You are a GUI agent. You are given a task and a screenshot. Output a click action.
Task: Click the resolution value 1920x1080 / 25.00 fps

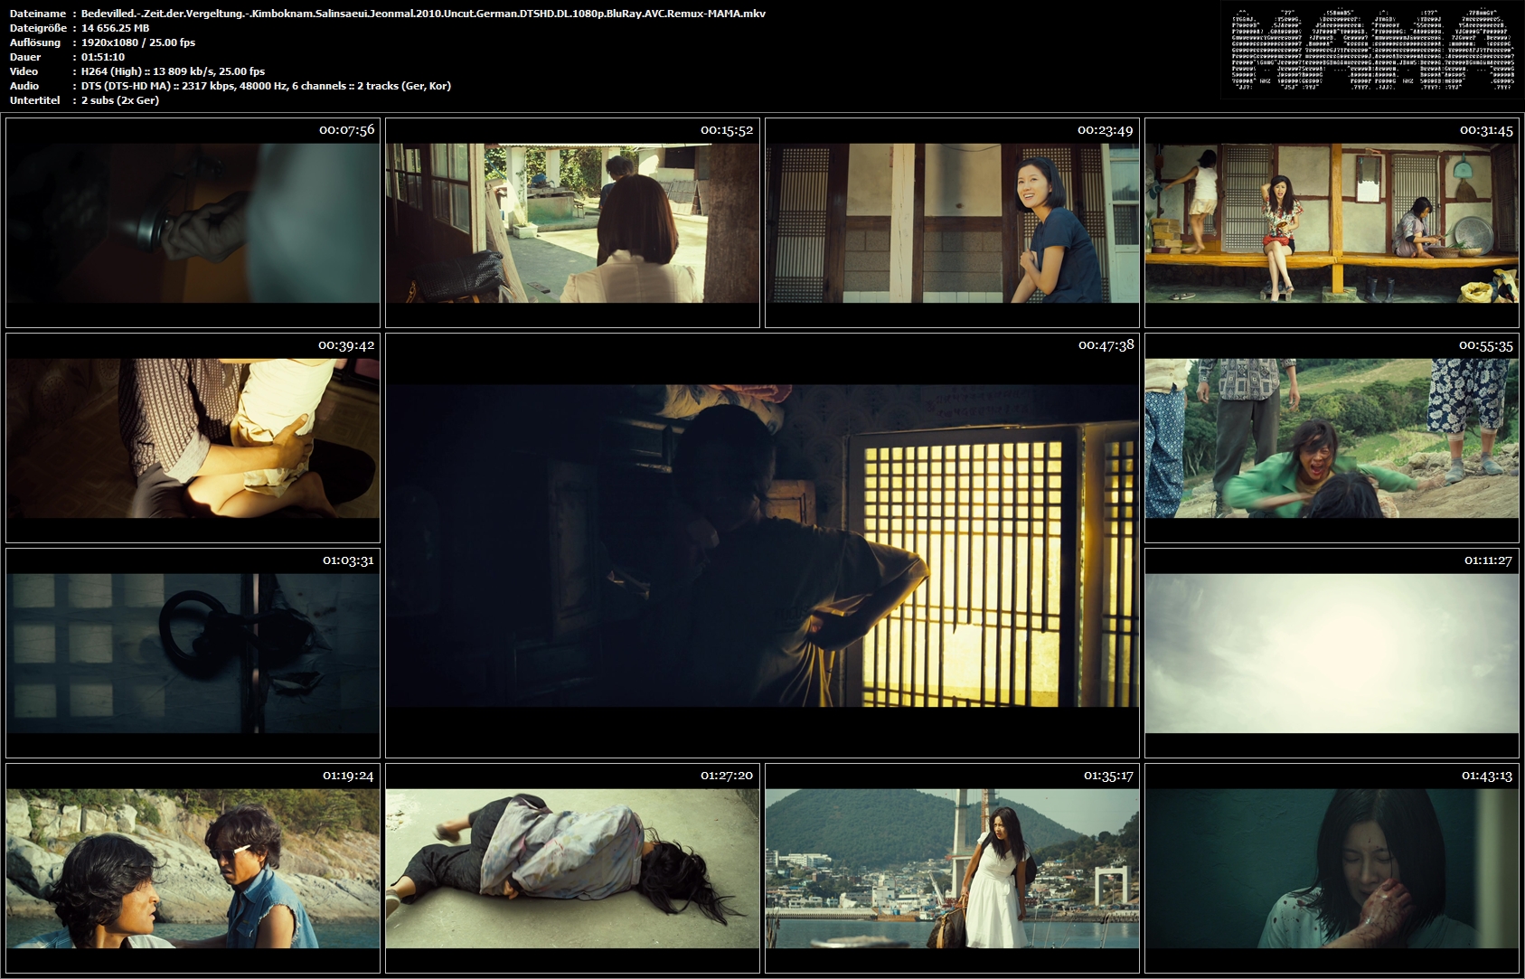pyautogui.click(x=137, y=42)
